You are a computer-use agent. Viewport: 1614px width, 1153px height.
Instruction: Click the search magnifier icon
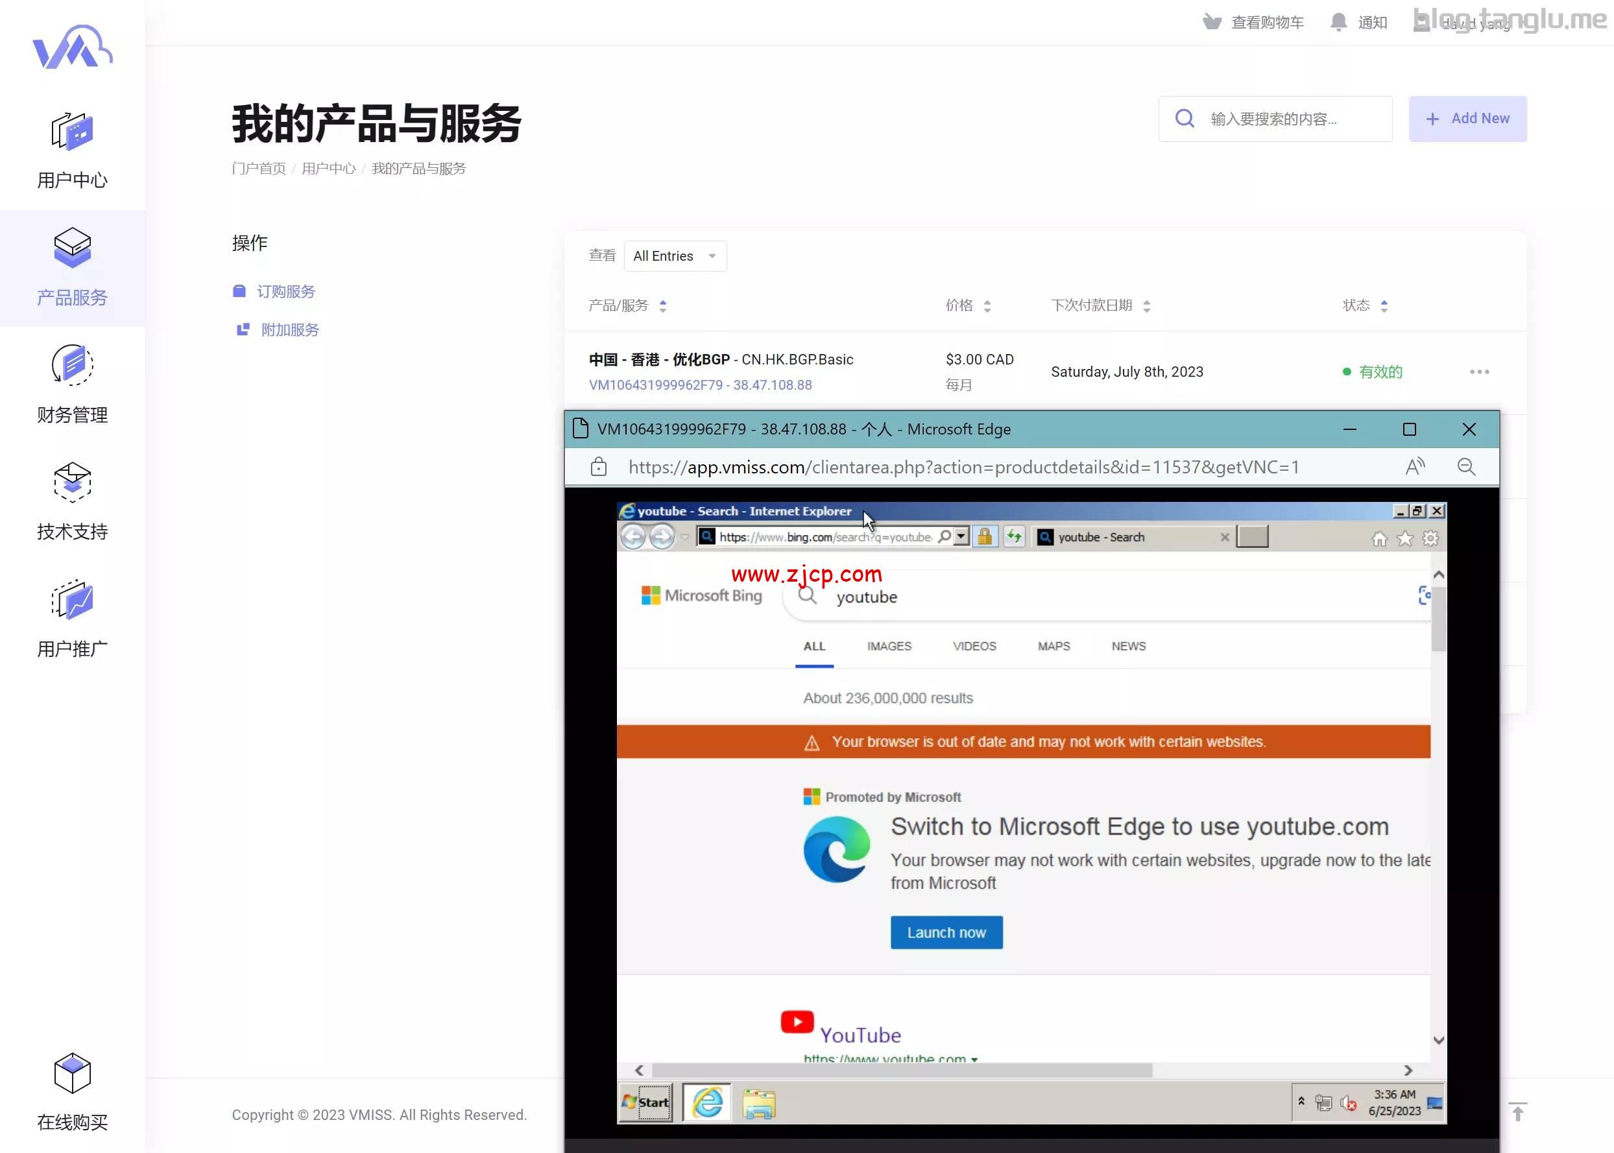[1185, 119]
